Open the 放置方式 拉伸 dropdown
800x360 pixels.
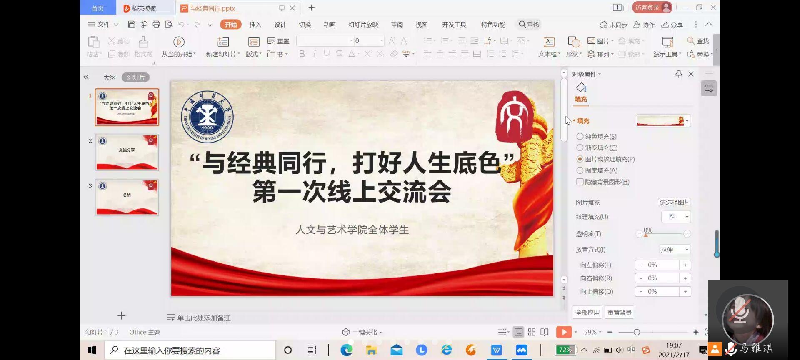point(675,249)
